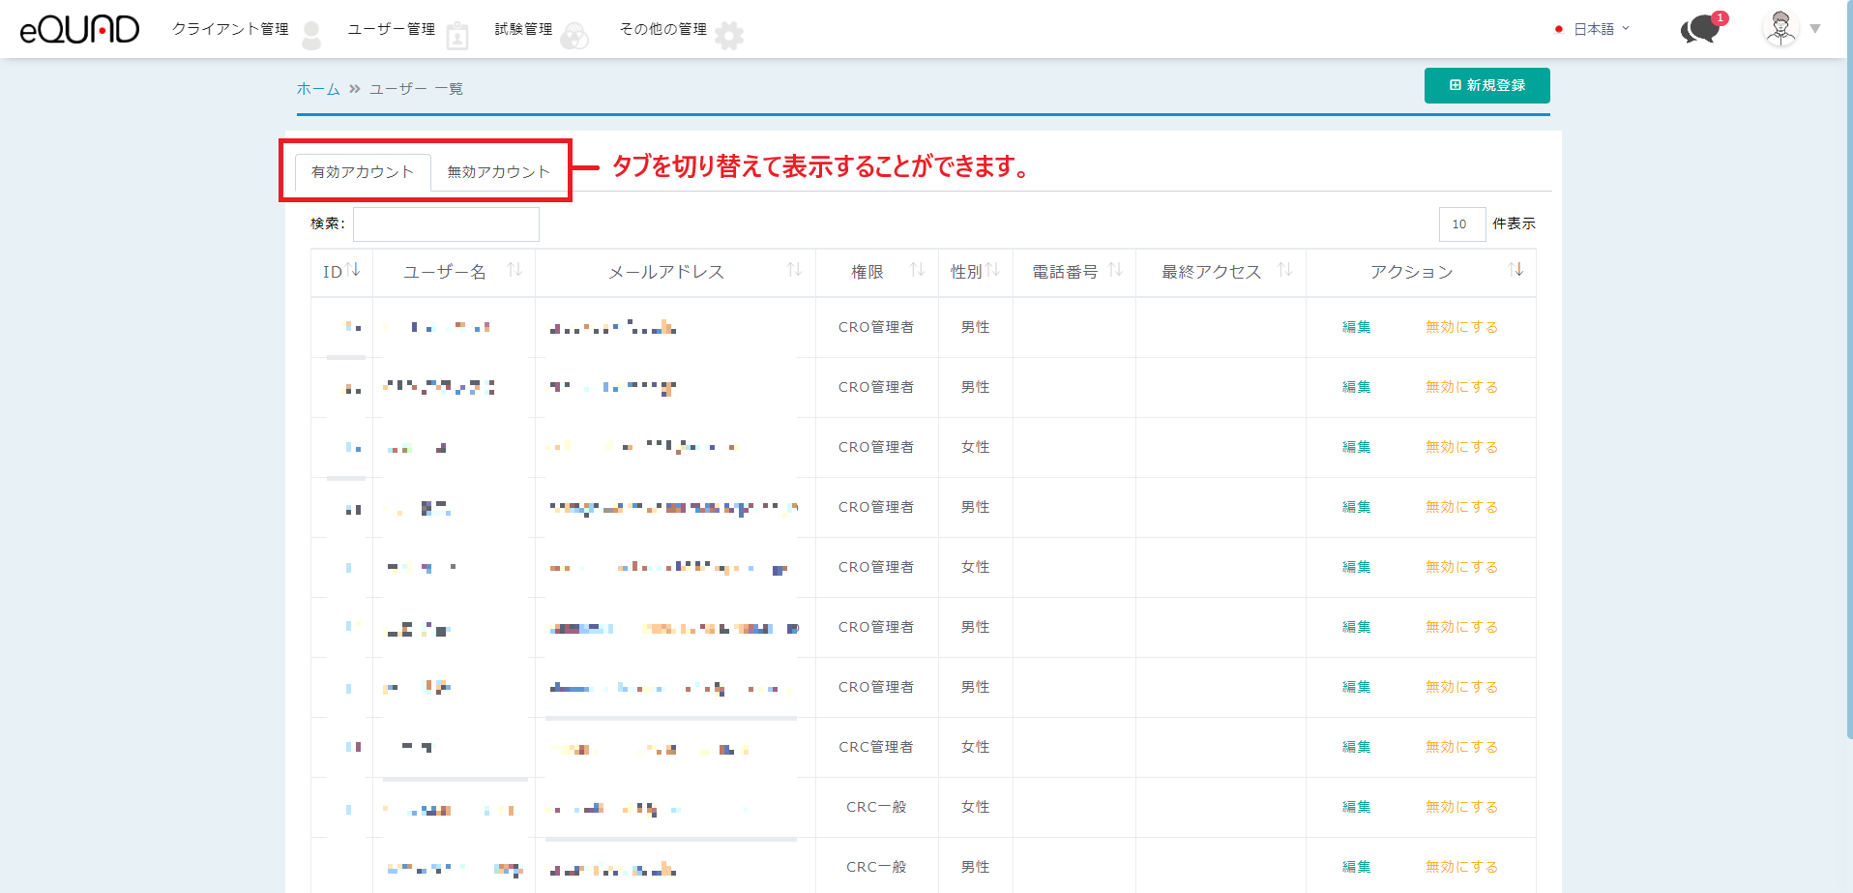This screenshot has height=893, width=1853.
Task: Click 無効にする in the first row
Action: click(1461, 327)
